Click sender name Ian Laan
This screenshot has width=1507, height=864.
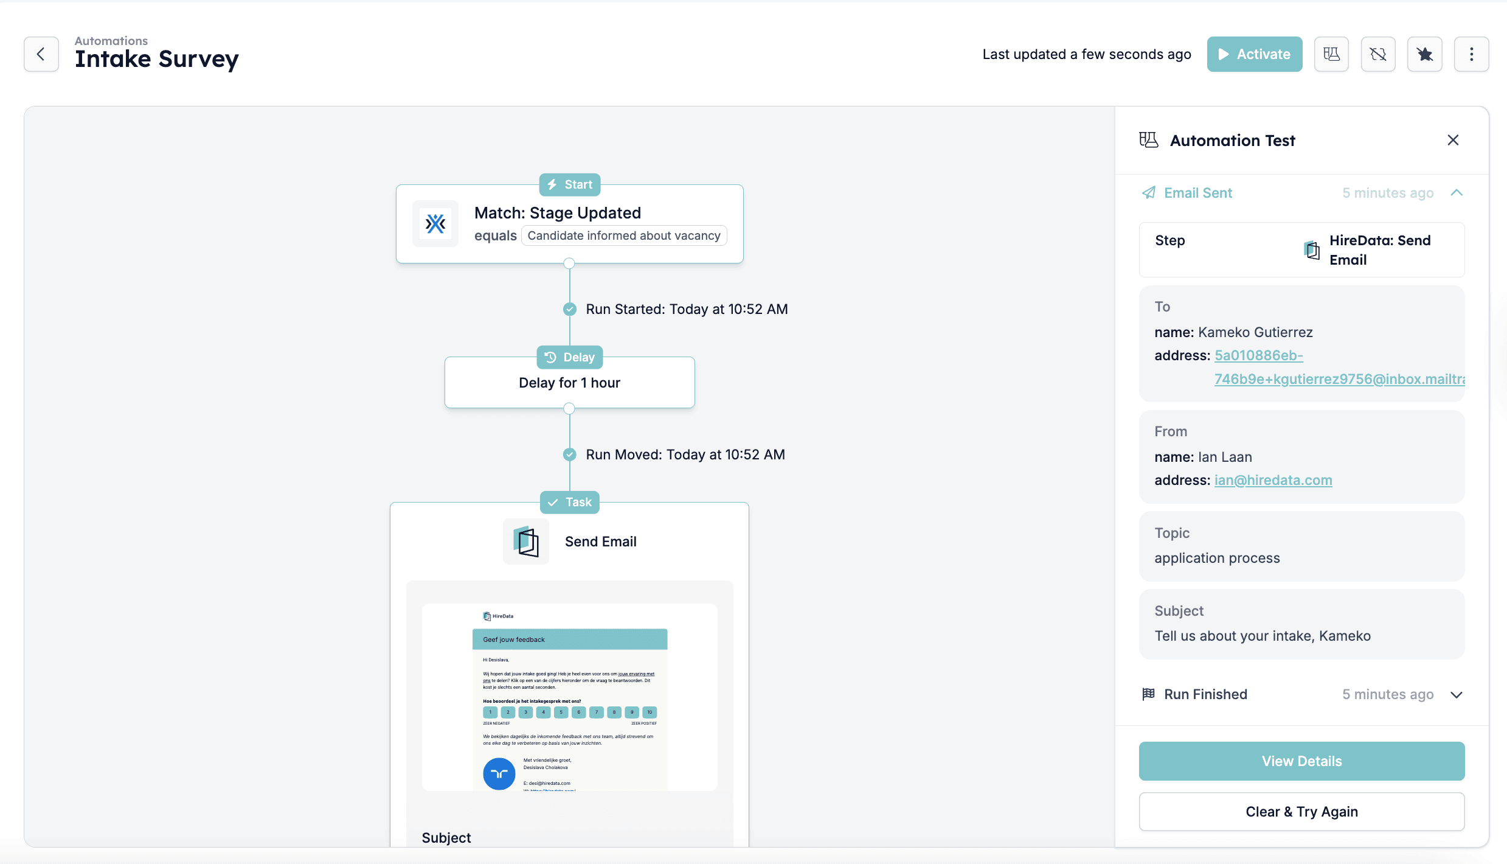point(1225,457)
